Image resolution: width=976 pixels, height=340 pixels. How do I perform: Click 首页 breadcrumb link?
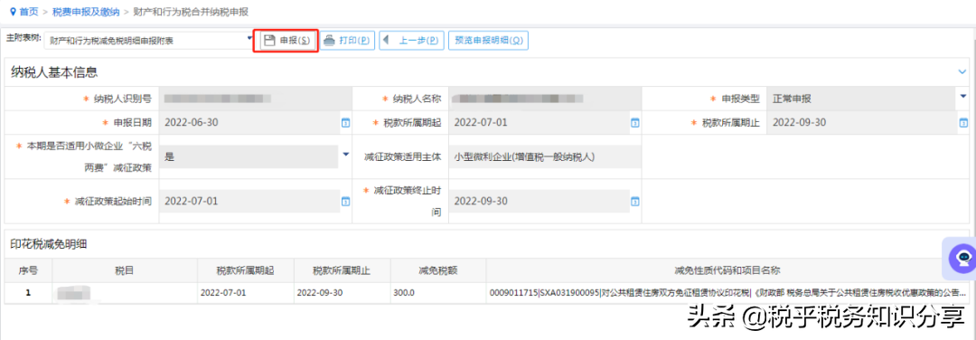(x=29, y=11)
